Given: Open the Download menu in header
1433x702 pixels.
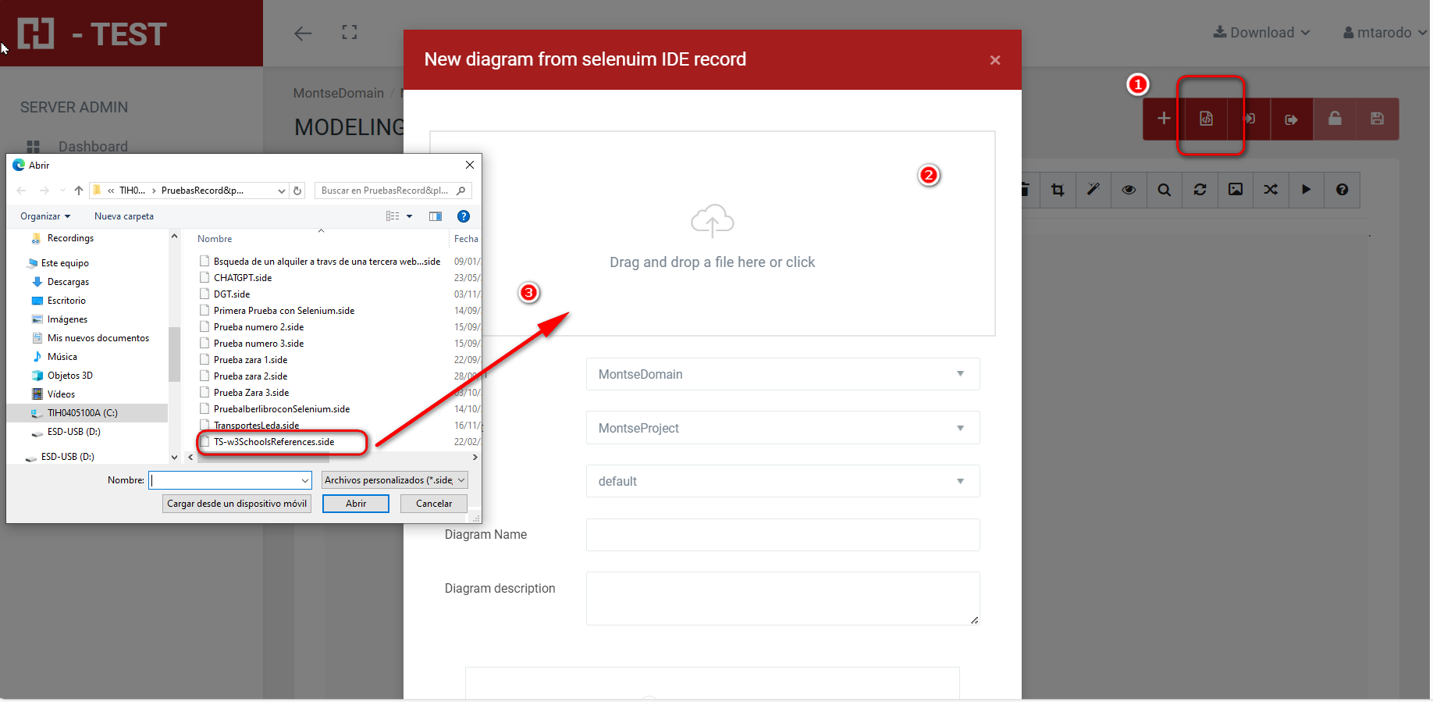Looking at the screenshot, I should 1261,33.
